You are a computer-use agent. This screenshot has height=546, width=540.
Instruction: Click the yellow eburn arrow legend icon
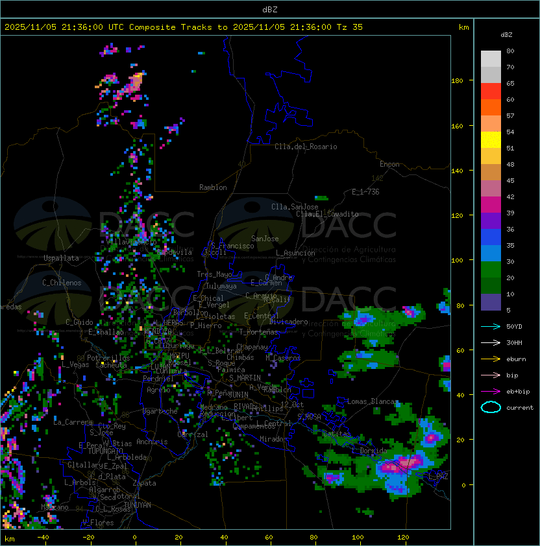click(x=491, y=359)
